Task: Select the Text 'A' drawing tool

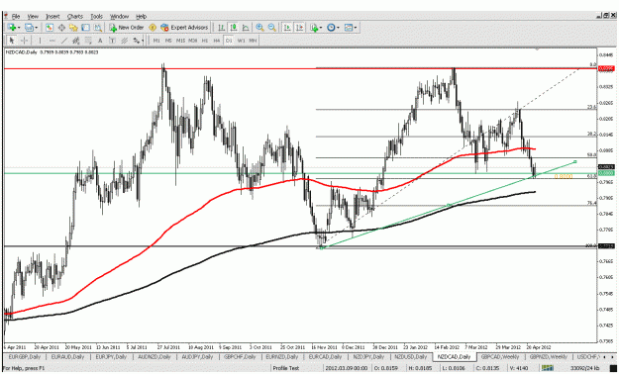Action: pos(100,41)
